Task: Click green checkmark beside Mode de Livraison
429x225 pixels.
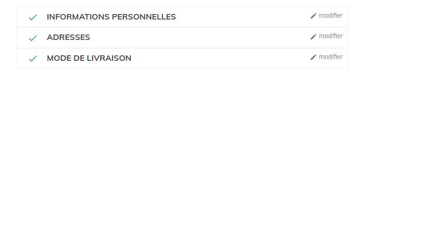Action: (x=33, y=59)
